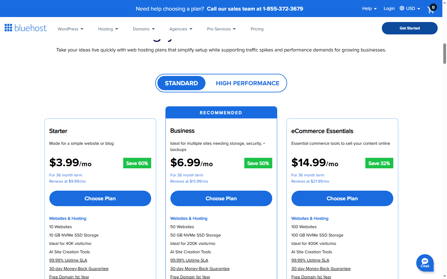Click the $6.99/mo price
Screen dimensions: 447x279
(x=191, y=162)
